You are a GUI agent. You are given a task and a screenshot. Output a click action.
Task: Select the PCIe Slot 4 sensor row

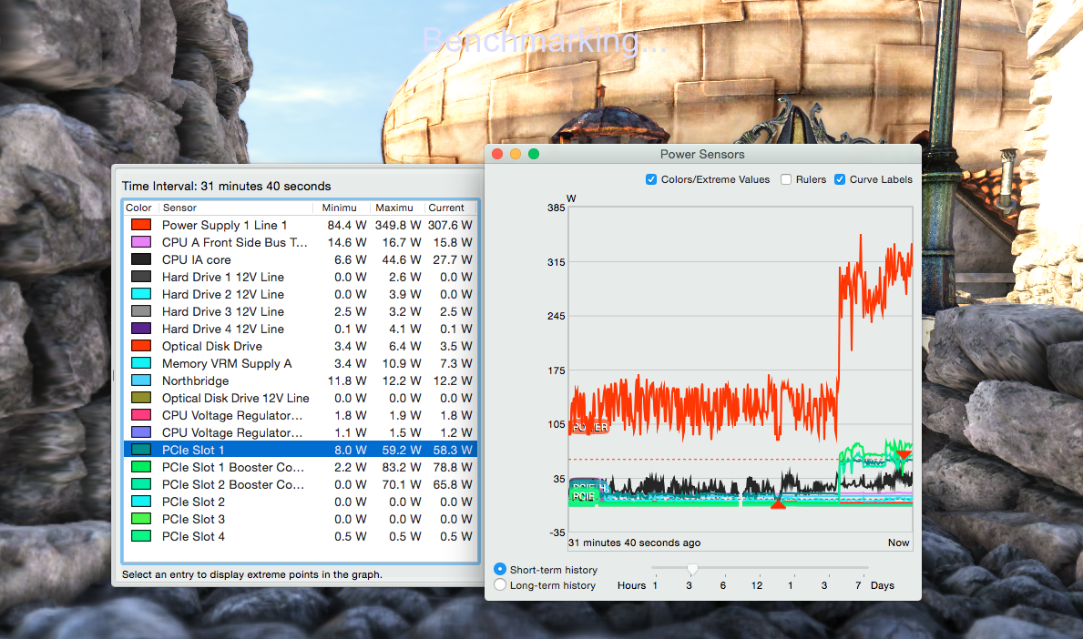click(x=301, y=536)
